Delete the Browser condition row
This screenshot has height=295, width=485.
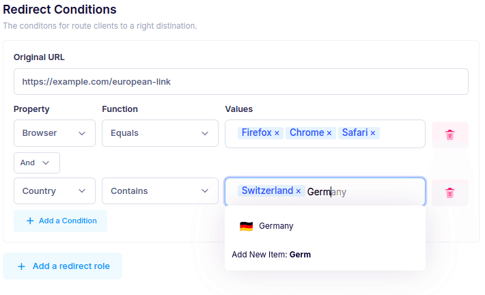pos(449,135)
